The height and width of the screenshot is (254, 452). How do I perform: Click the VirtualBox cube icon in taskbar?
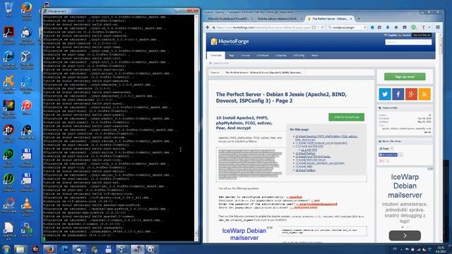(x=122, y=249)
